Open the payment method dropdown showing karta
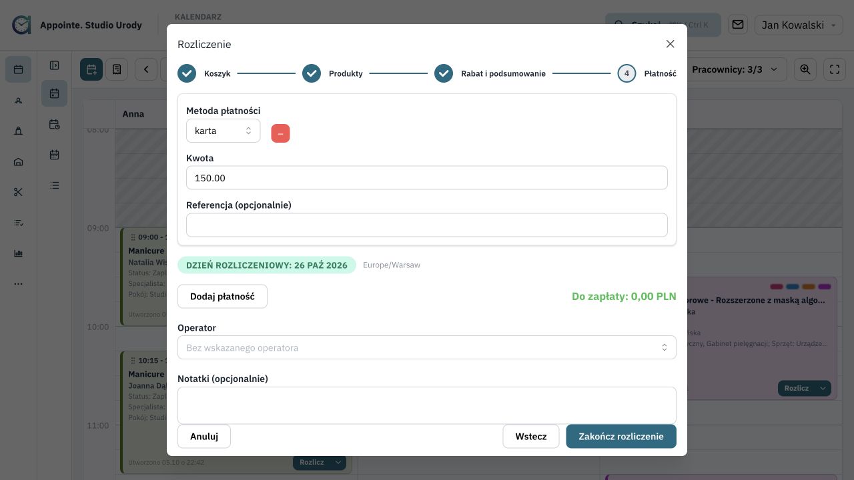Screen dimensions: 854x480 [x=223, y=131]
